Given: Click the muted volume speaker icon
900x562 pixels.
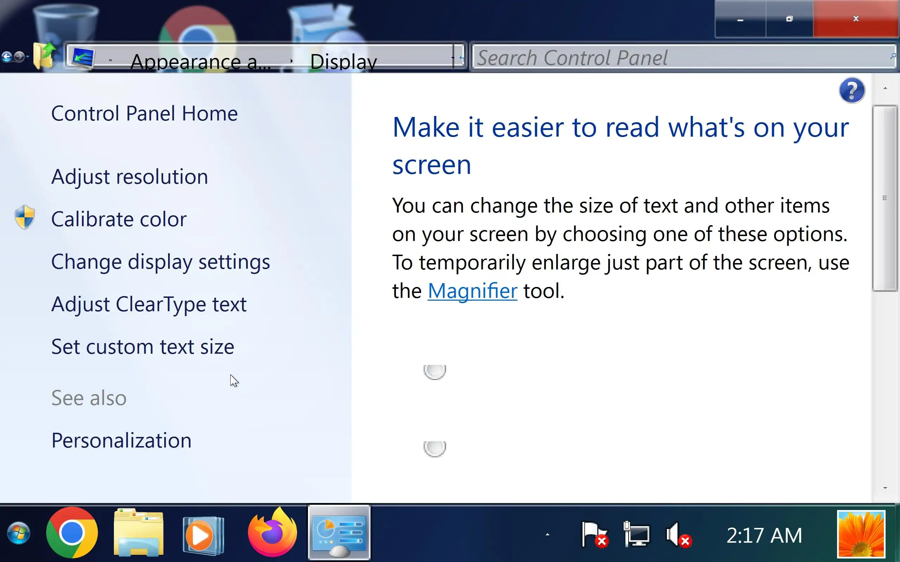Looking at the screenshot, I should pyautogui.click(x=677, y=535).
